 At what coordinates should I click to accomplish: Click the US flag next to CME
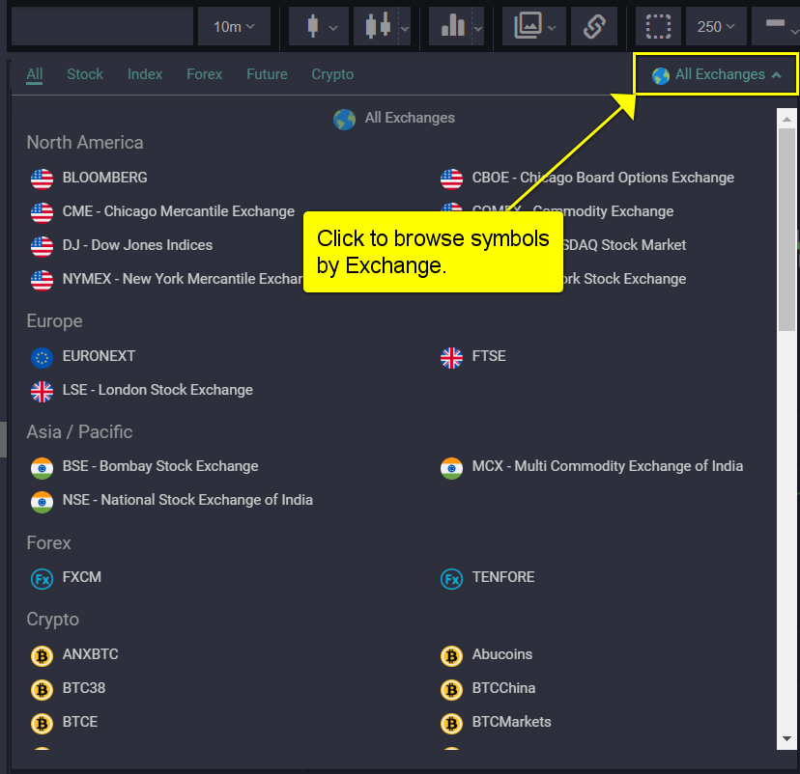click(42, 212)
